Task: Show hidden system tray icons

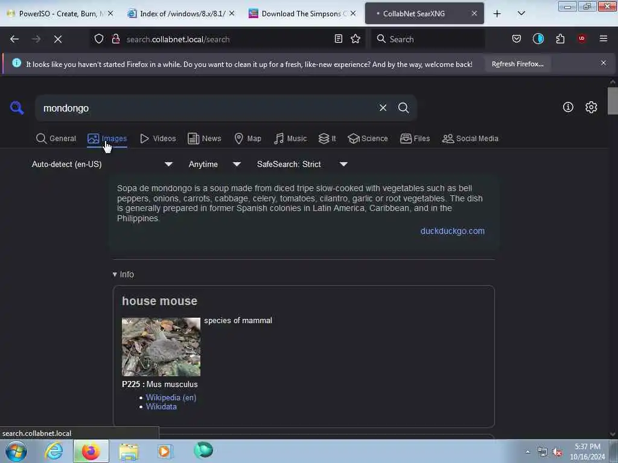Action: coord(527,452)
